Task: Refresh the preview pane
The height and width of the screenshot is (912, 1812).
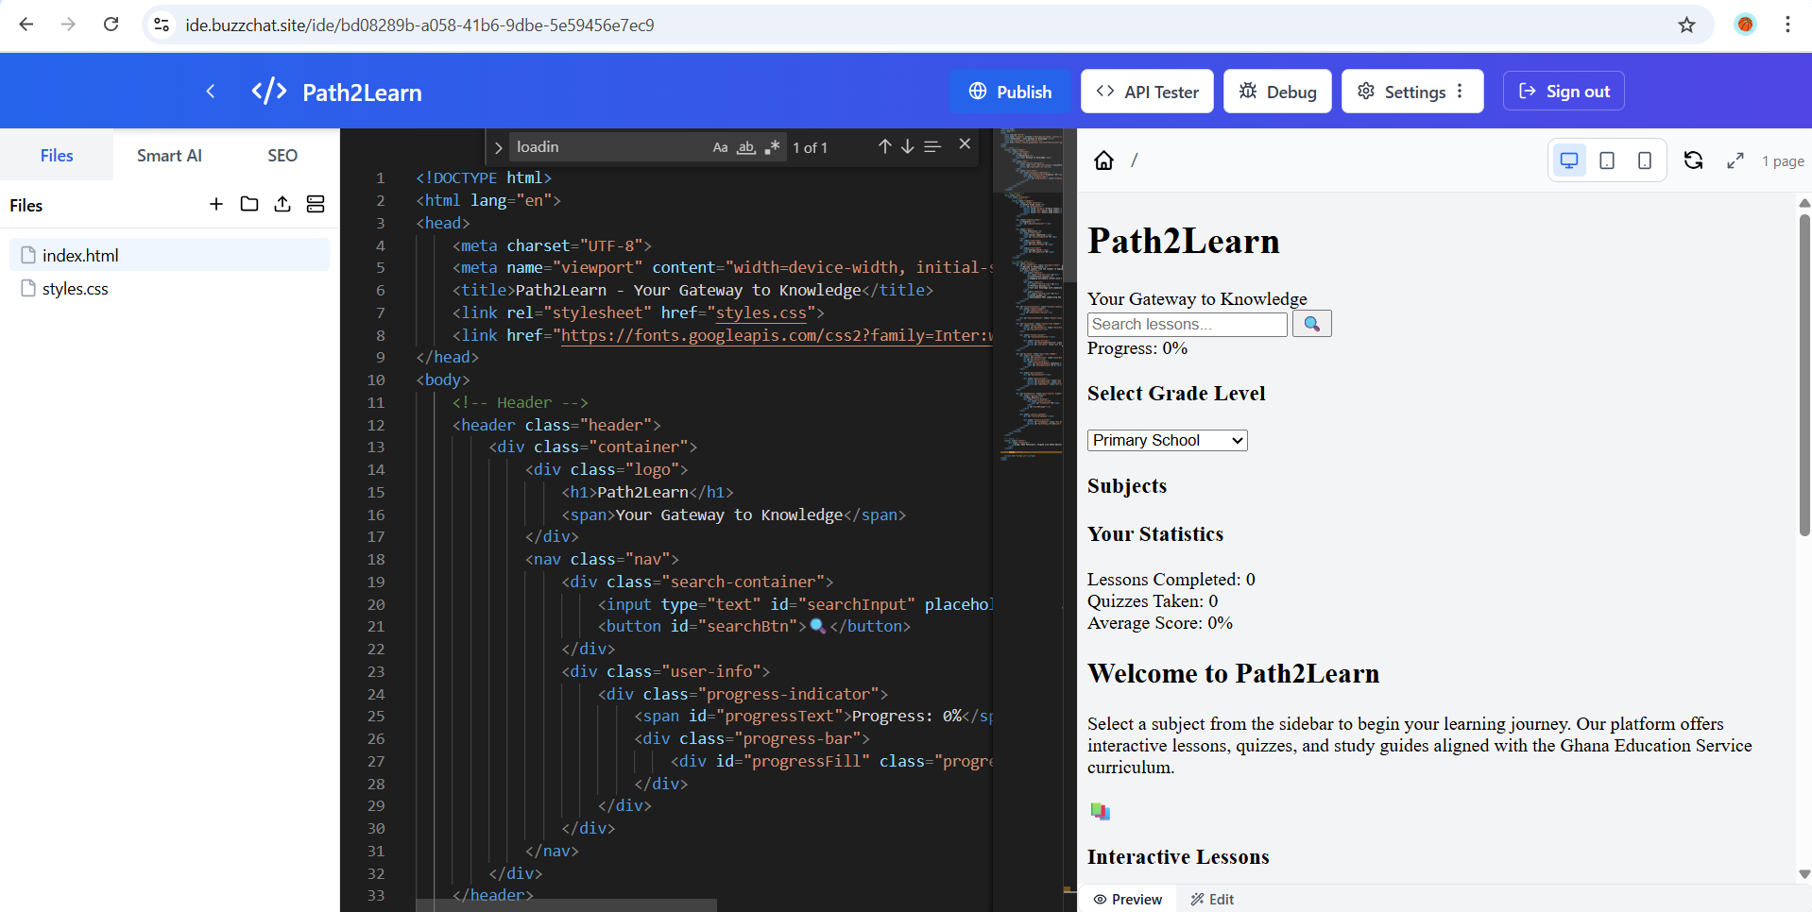Action: click(x=1693, y=160)
